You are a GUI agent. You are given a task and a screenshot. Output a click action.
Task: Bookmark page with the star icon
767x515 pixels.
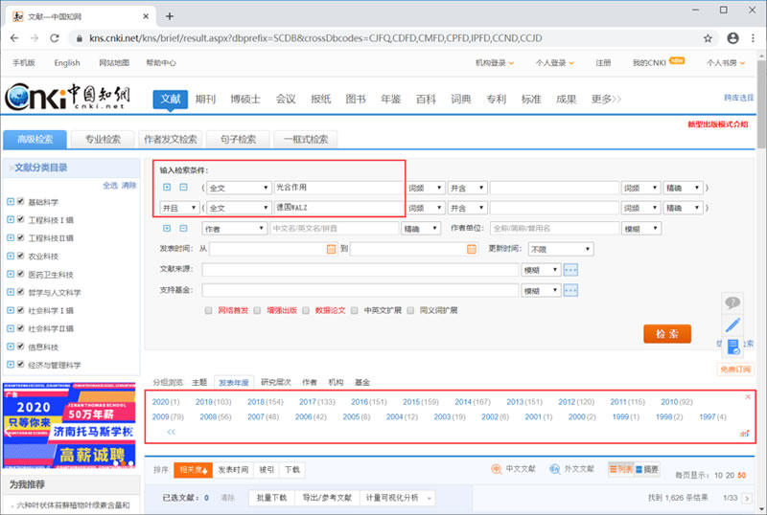pos(708,38)
